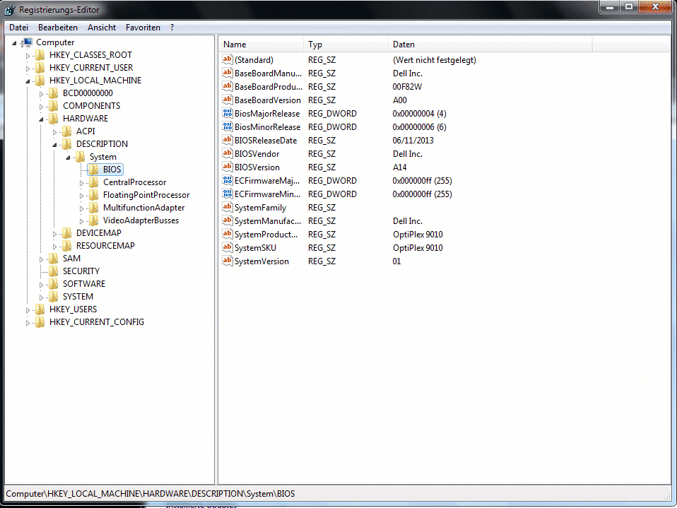
Task: Expand the HKEY_CURRENT_CONFIG hive
Action: point(28,323)
